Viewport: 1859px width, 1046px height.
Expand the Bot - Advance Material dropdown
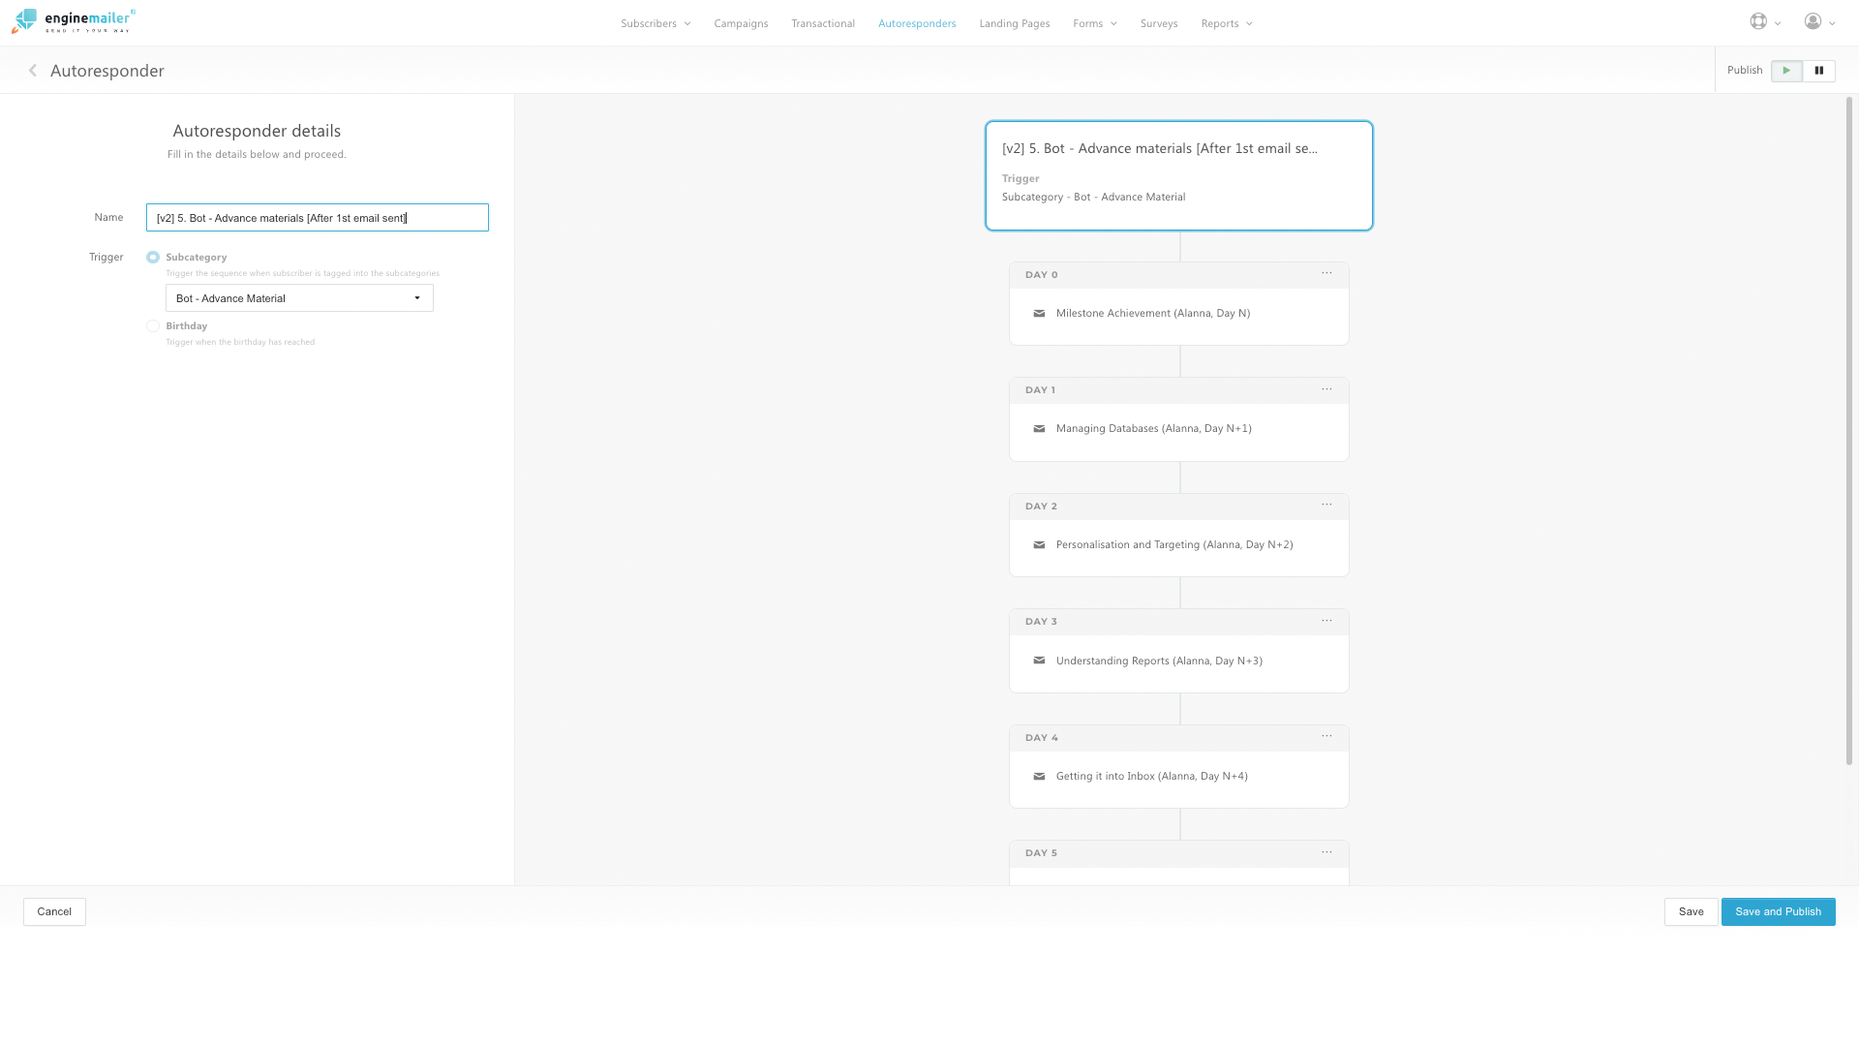tap(299, 298)
